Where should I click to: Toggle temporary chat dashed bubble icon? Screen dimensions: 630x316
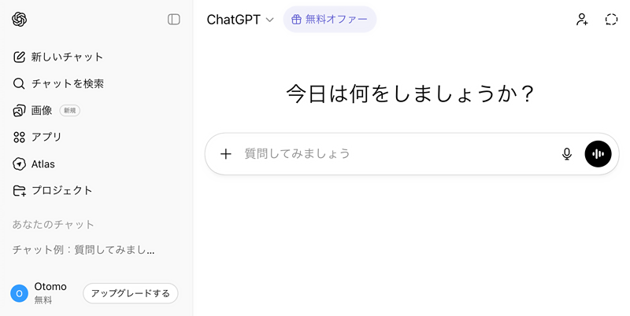pos(611,20)
